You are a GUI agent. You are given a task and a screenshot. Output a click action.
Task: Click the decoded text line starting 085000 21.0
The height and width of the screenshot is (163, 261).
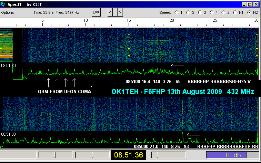point(196,146)
